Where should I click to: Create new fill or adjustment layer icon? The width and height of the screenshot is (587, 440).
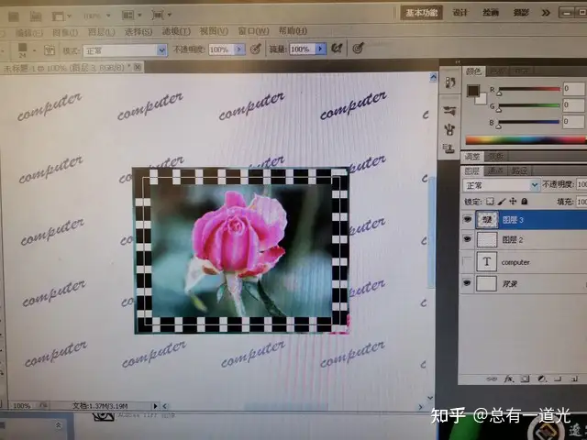541,379
